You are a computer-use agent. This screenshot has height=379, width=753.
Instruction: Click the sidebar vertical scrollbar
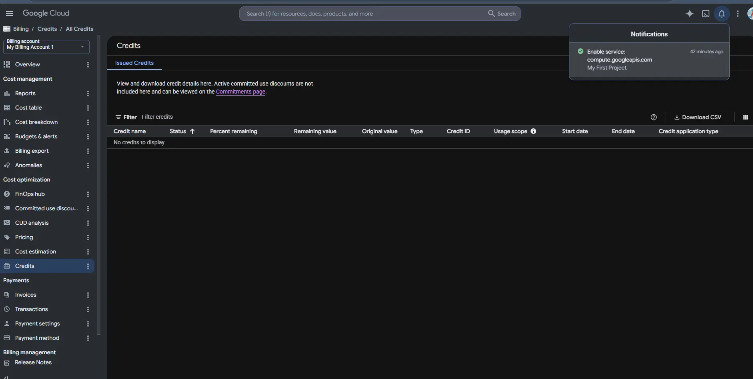click(x=99, y=185)
